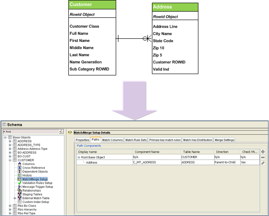
Task: Collapse the Base Objects tree node
Action: tap(5, 137)
